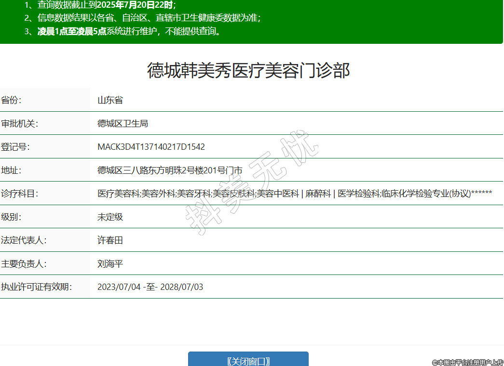The height and width of the screenshot is (366, 504).
Task: Click the address value 德城区三八路东方明珠2号楼
Action: click(170, 170)
